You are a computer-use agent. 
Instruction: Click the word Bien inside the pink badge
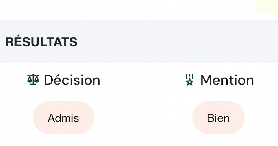(218, 118)
